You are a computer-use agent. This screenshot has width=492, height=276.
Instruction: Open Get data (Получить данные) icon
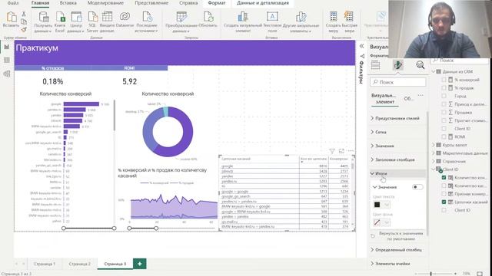43,17
